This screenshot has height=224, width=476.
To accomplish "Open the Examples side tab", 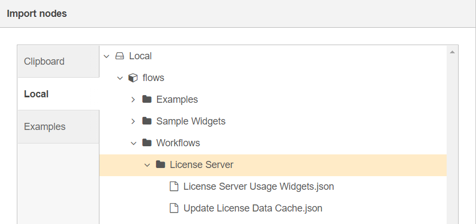I will [59, 127].
